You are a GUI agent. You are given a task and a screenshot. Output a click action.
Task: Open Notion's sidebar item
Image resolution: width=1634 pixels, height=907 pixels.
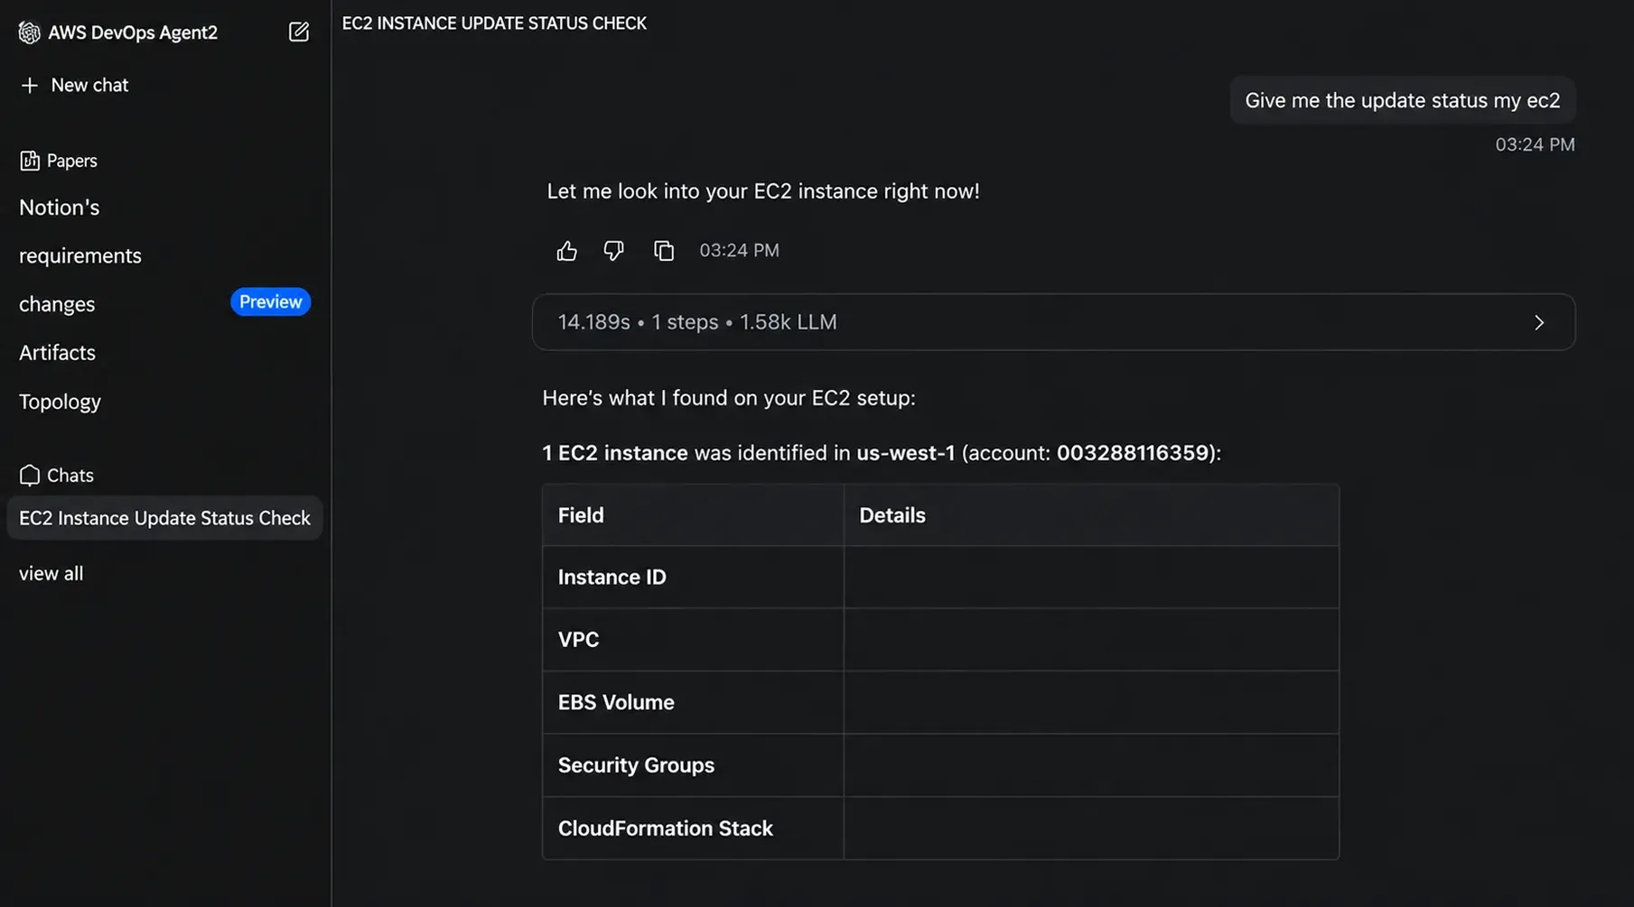pyautogui.click(x=60, y=208)
